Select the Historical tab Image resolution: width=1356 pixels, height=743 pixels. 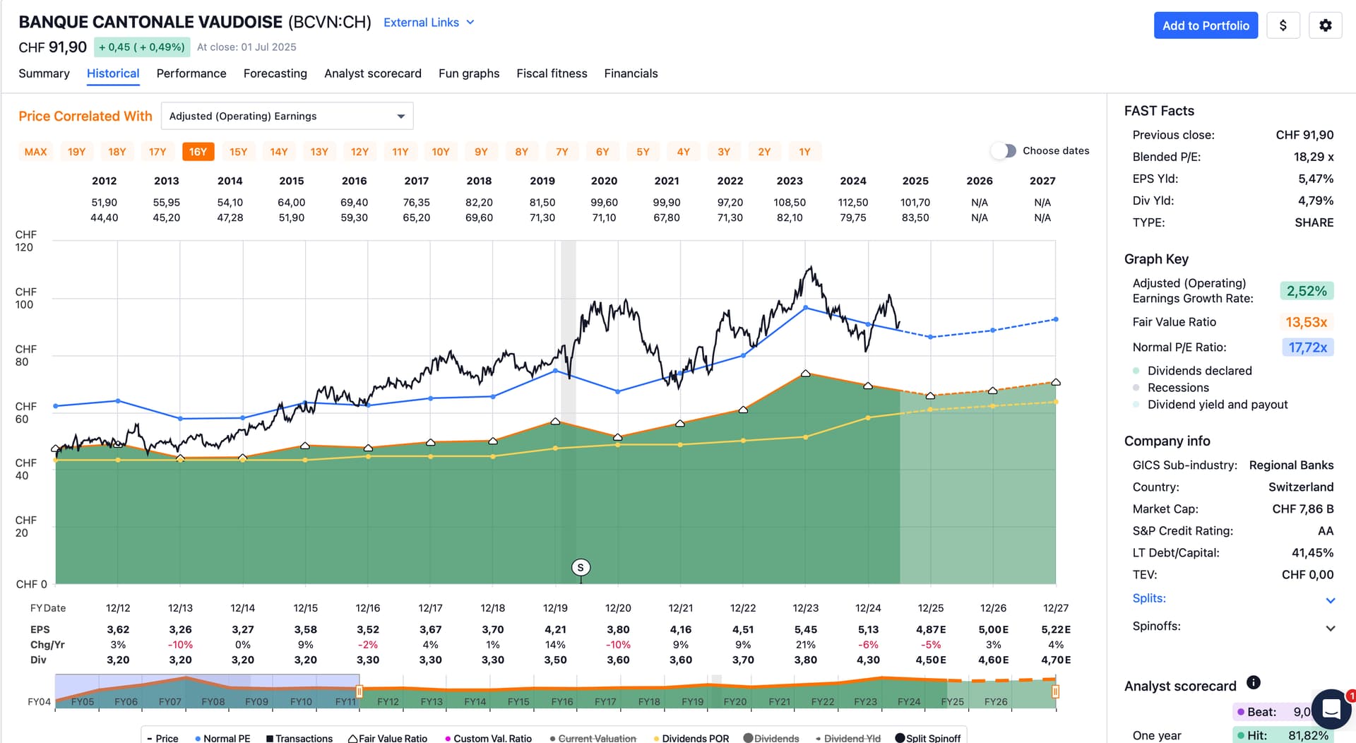click(113, 73)
